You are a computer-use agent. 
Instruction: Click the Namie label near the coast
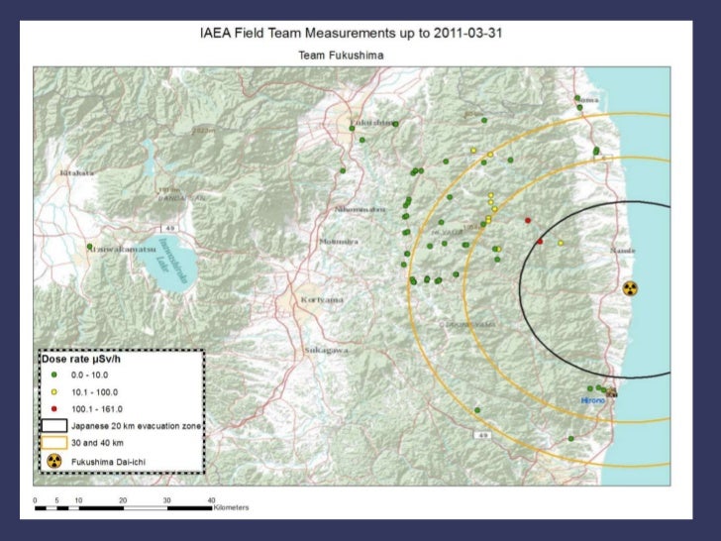click(x=623, y=251)
